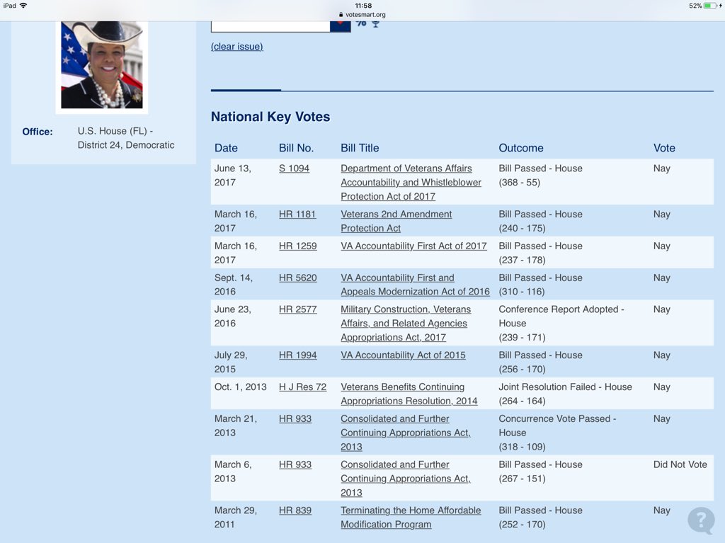Click the date June 23, 2016
Screen dimensions: 725x543
pos(232,316)
